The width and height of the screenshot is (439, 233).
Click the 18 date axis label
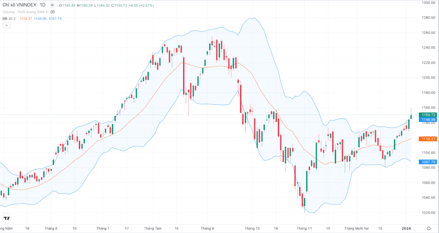[x=27, y=229]
